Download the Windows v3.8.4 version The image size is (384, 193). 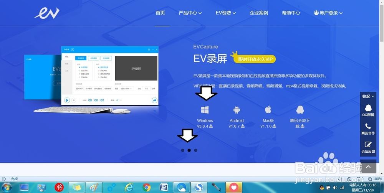pos(205,117)
